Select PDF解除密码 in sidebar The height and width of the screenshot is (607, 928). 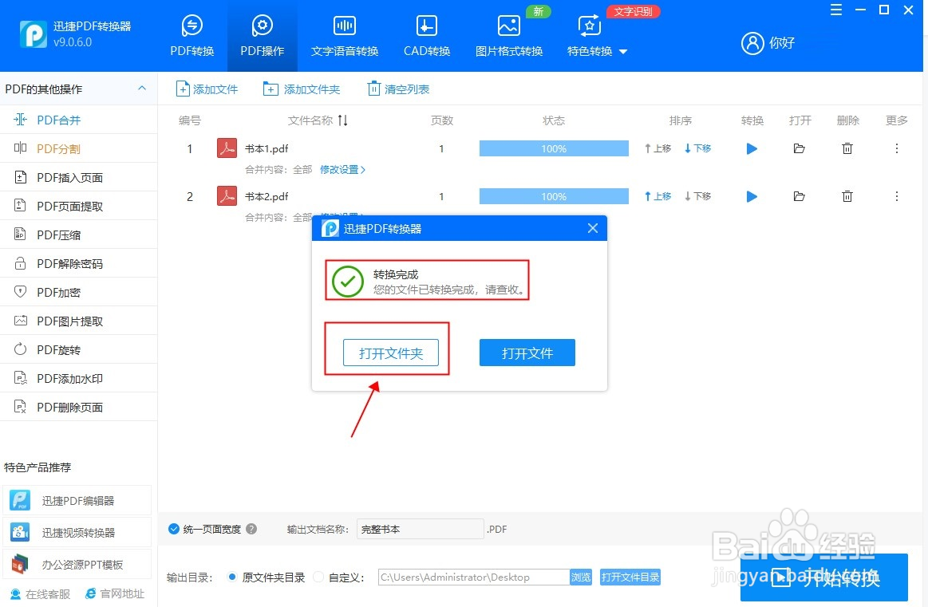(79, 263)
